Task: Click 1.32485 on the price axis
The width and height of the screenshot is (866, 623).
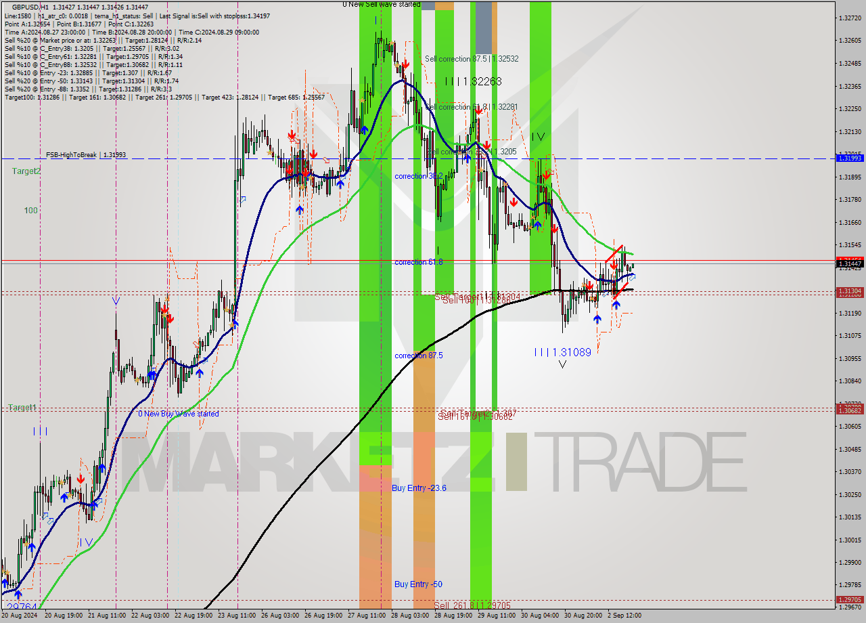Action: coord(850,64)
